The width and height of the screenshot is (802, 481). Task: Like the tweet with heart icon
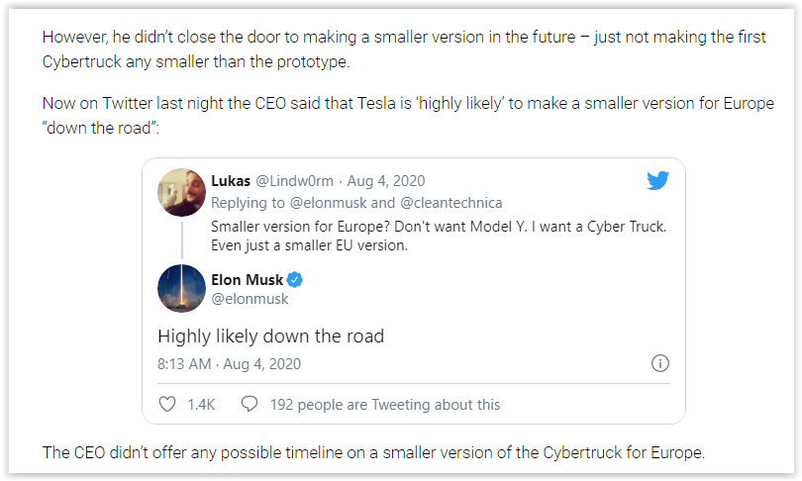167,405
